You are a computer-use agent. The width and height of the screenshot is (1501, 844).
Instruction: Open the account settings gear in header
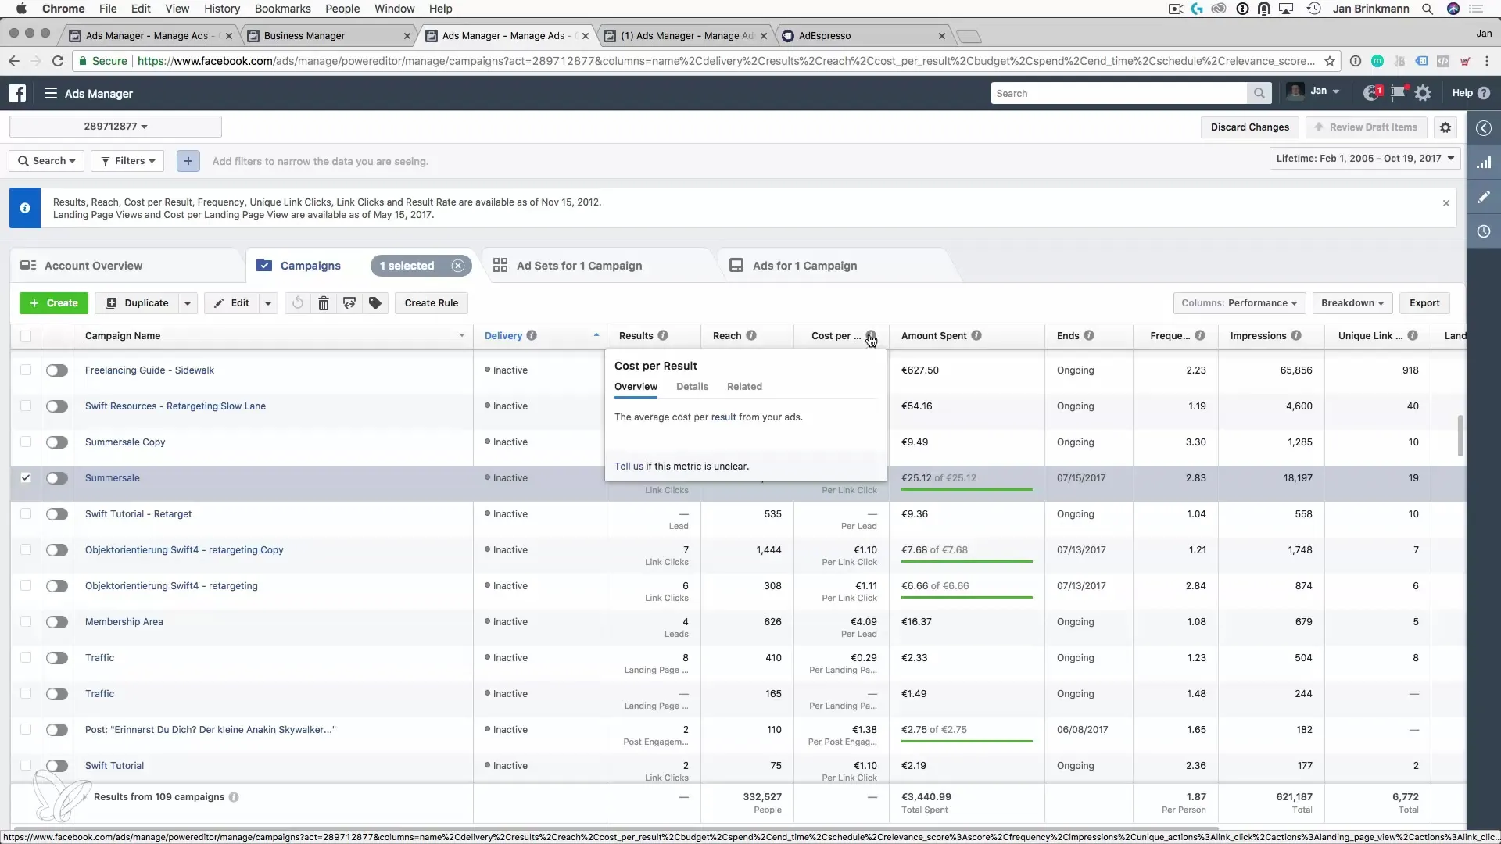tap(1423, 93)
